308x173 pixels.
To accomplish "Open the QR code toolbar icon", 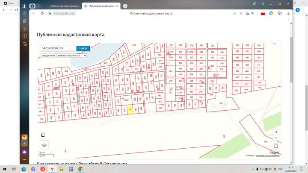I will pos(241,13).
